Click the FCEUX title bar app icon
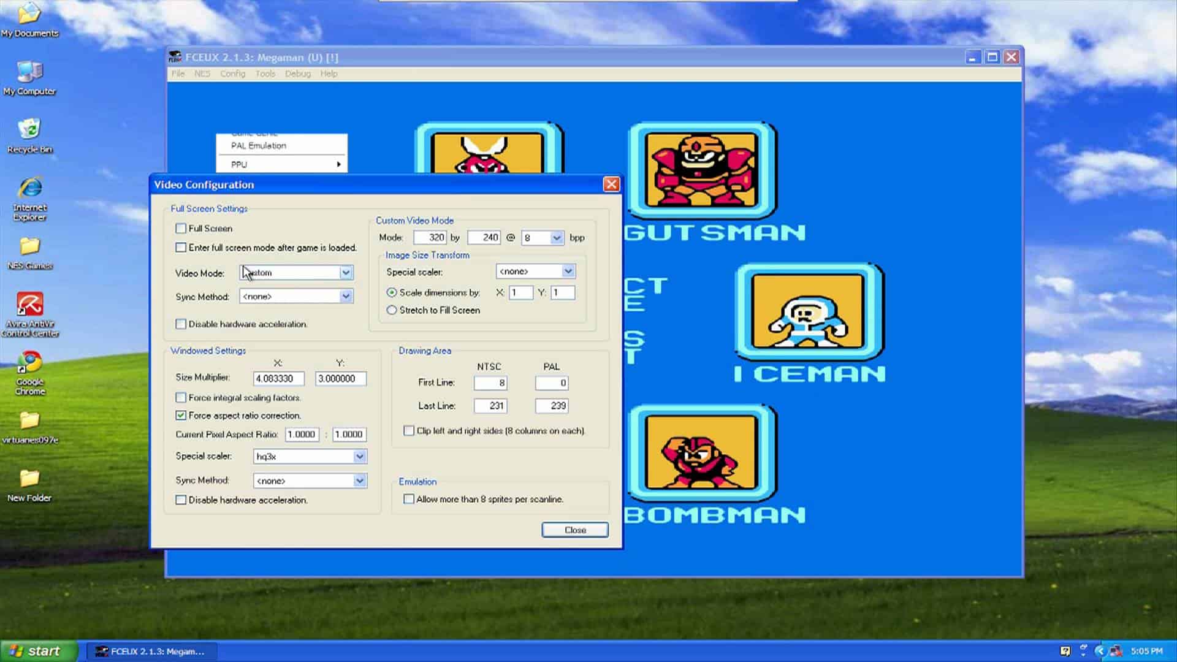The image size is (1177, 662). (175, 57)
